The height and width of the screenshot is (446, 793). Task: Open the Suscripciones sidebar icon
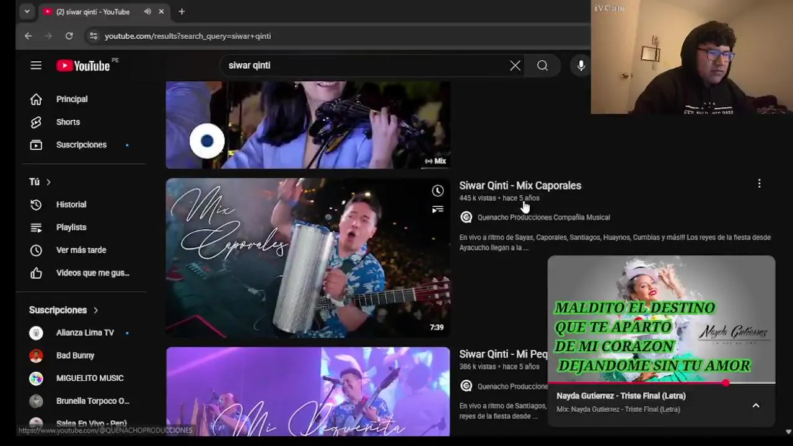(x=36, y=145)
